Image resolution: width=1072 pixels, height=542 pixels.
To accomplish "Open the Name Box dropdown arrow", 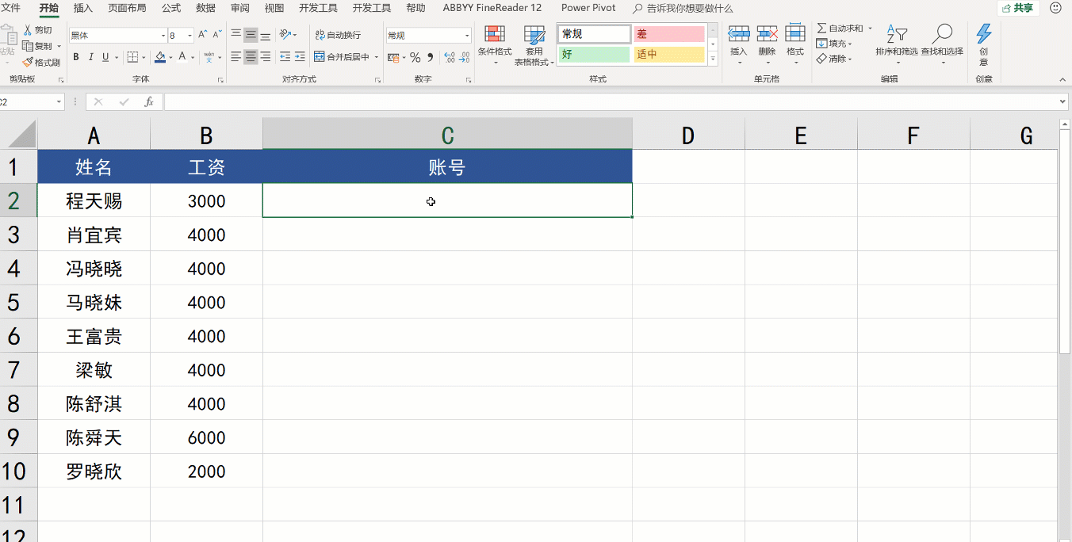I will coord(59,102).
